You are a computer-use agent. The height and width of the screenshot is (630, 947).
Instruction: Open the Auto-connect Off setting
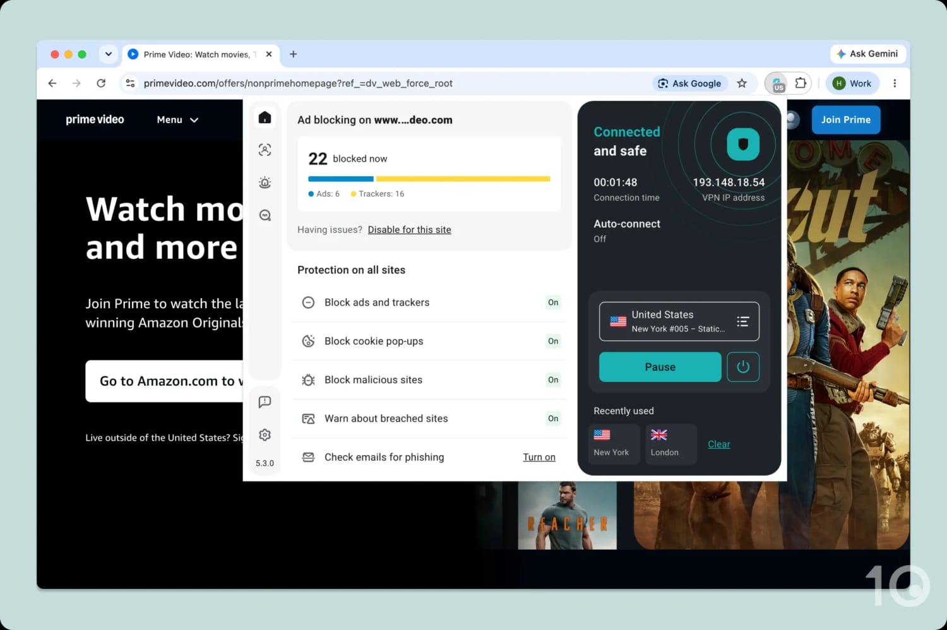coord(627,230)
